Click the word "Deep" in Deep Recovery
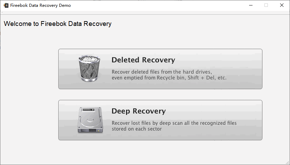Screen dimensions: 290x165 [x=121, y=111]
